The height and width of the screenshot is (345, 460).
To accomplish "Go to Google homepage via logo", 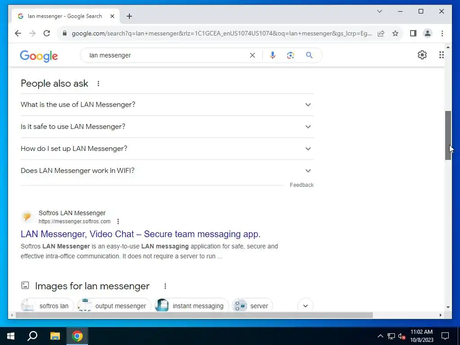I will coord(39,56).
